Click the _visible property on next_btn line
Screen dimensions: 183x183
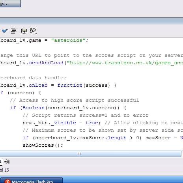[x=63, y=123]
